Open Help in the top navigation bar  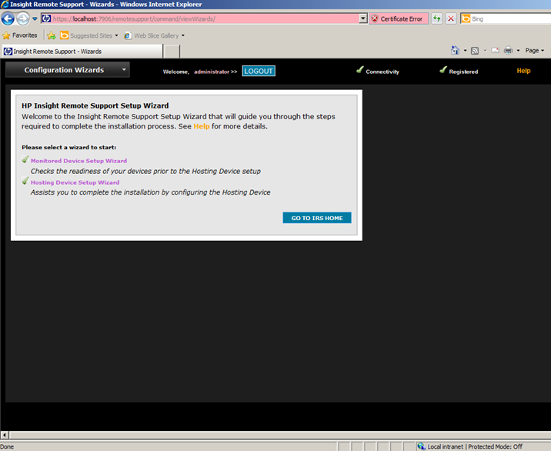523,71
